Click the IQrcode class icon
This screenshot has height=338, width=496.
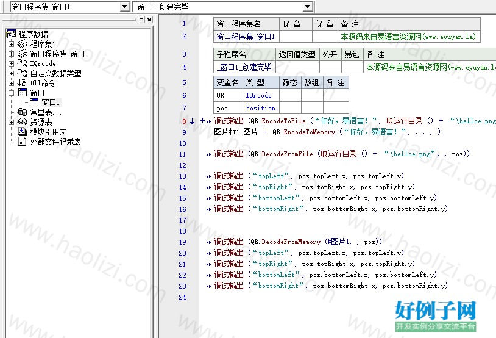pyautogui.click(x=23, y=63)
